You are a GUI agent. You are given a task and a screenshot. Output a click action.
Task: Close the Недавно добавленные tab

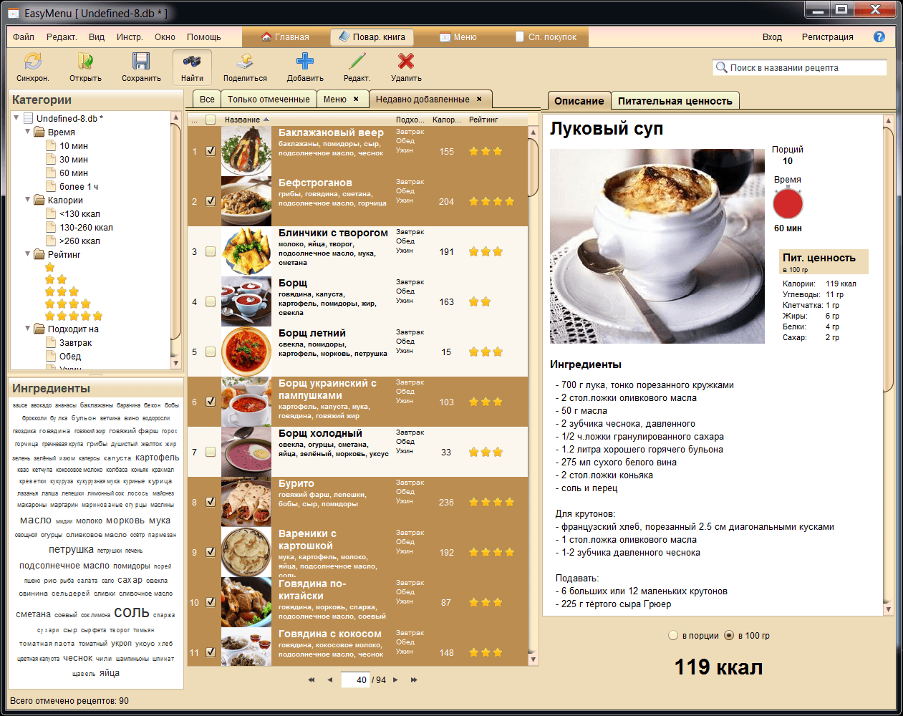[479, 99]
